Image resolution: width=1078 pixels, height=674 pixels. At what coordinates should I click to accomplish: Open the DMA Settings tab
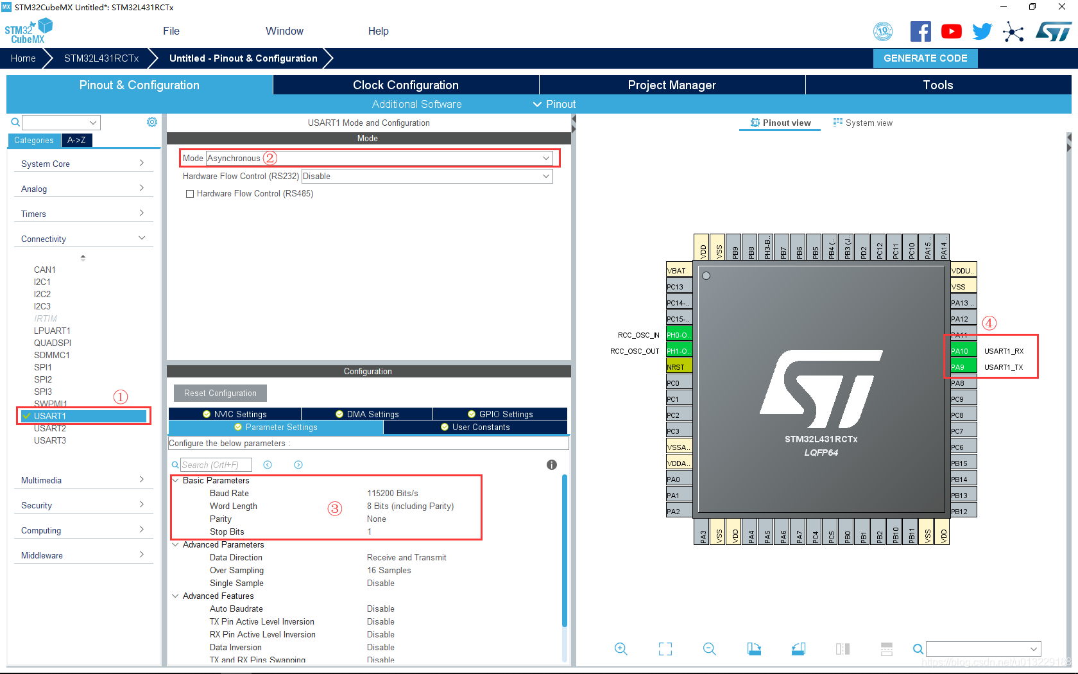coord(367,414)
